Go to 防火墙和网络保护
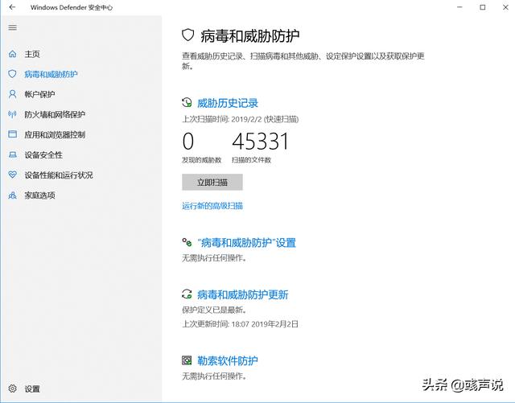Screen dimensions: 515x403 point(55,115)
